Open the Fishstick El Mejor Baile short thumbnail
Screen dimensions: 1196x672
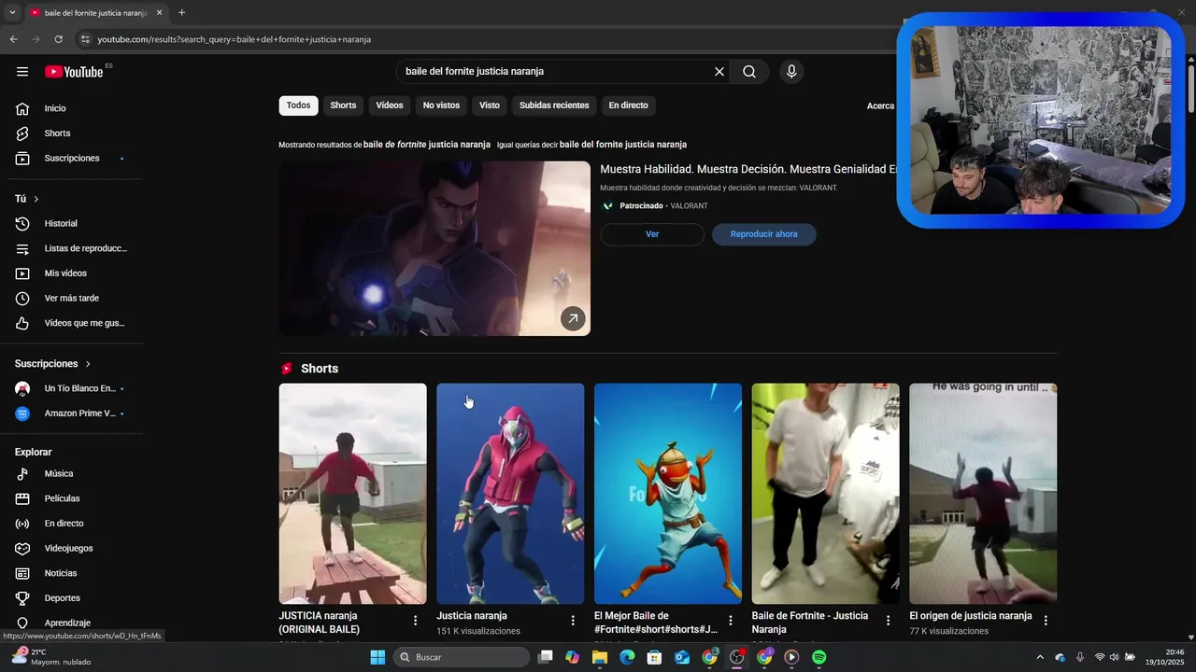coord(668,494)
